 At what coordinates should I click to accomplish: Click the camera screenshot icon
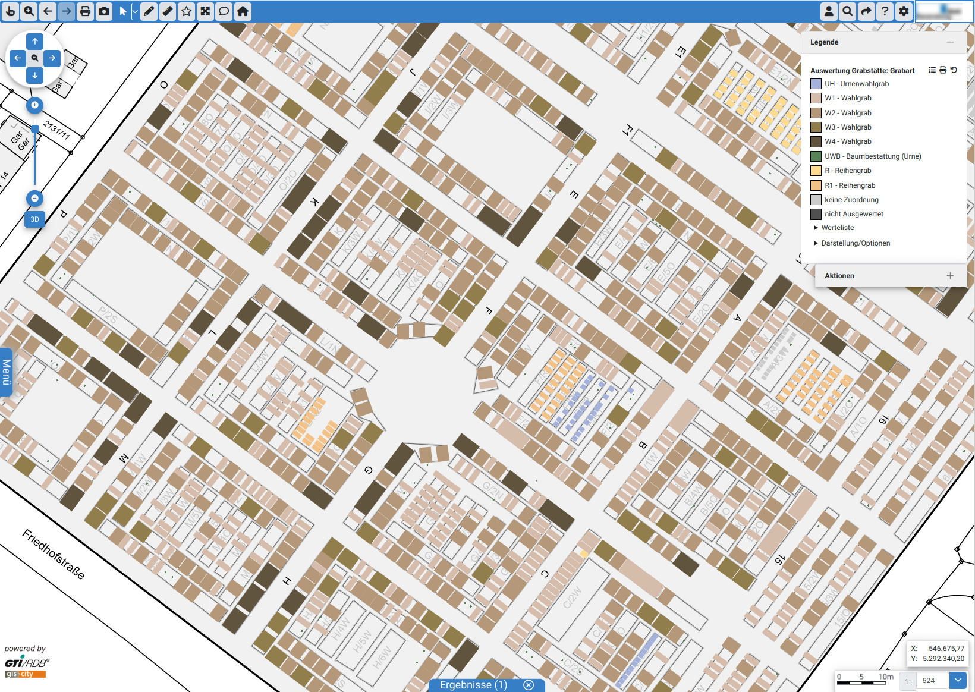pyautogui.click(x=104, y=11)
